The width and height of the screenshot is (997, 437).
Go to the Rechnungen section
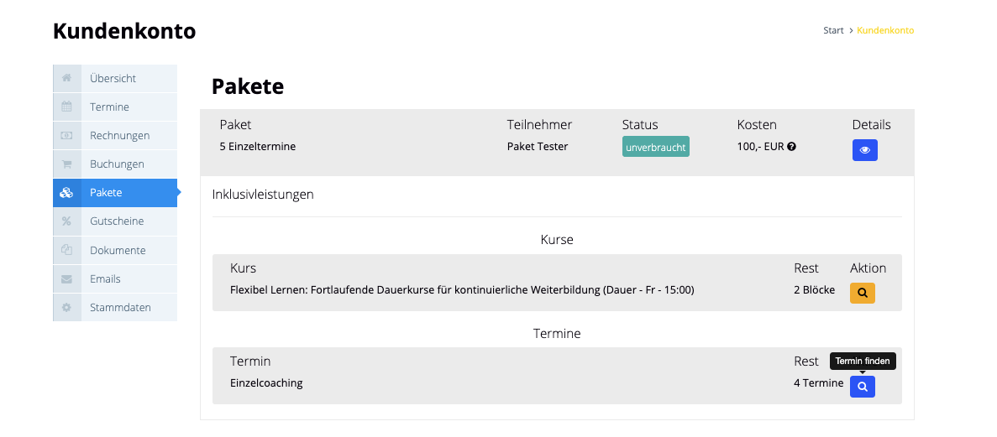point(119,136)
